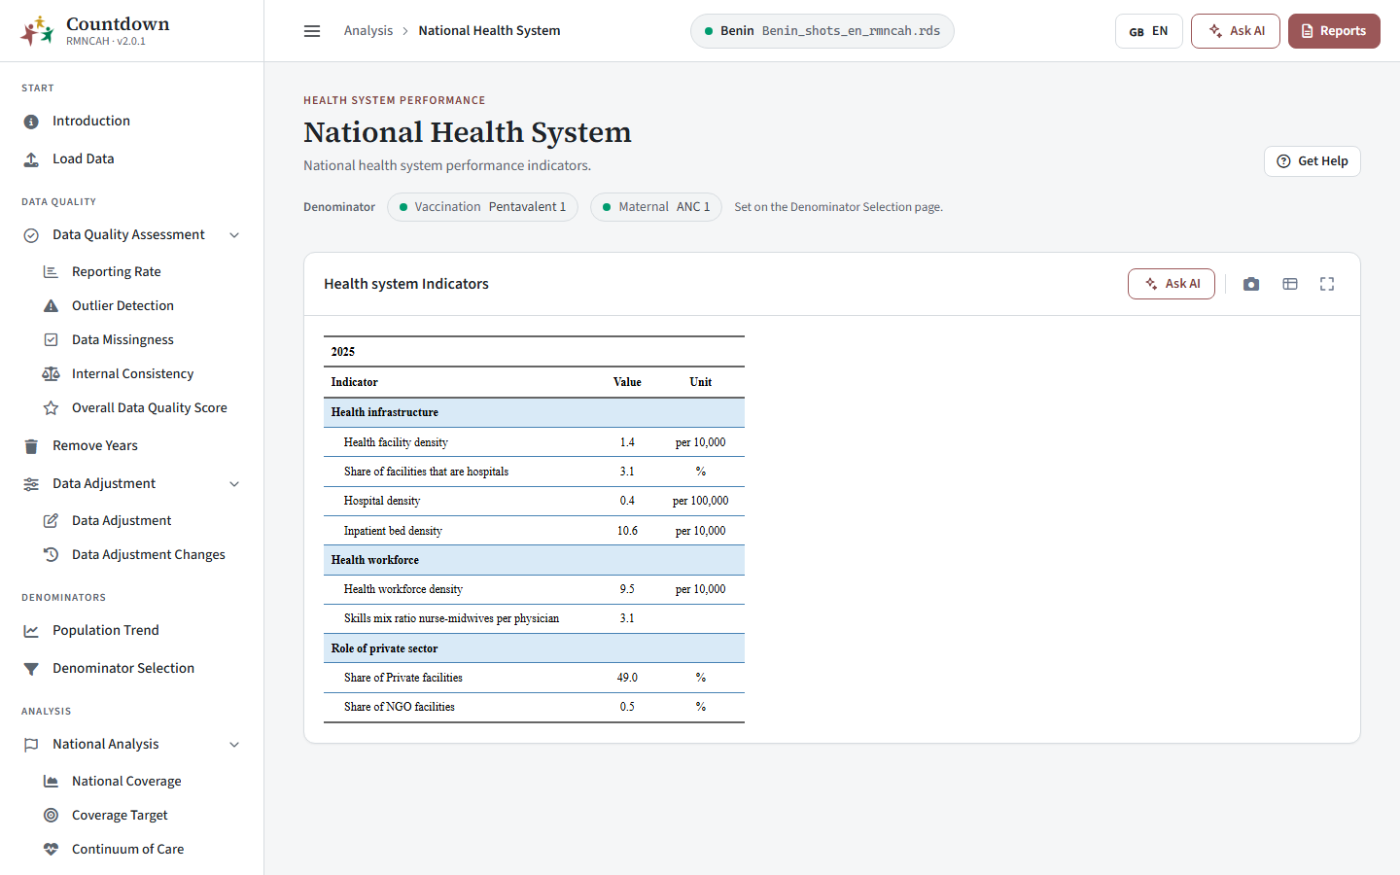Image resolution: width=1400 pixels, height=875 pixels.
Task: Click the Load Data upload icon
Action: (x=31, y=159)
